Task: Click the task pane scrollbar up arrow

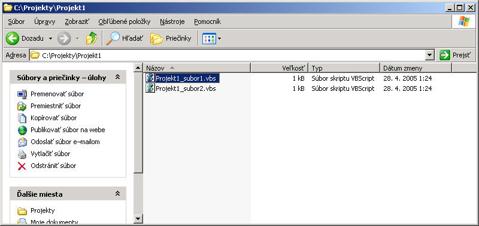Action: click(x=138, y=68)
